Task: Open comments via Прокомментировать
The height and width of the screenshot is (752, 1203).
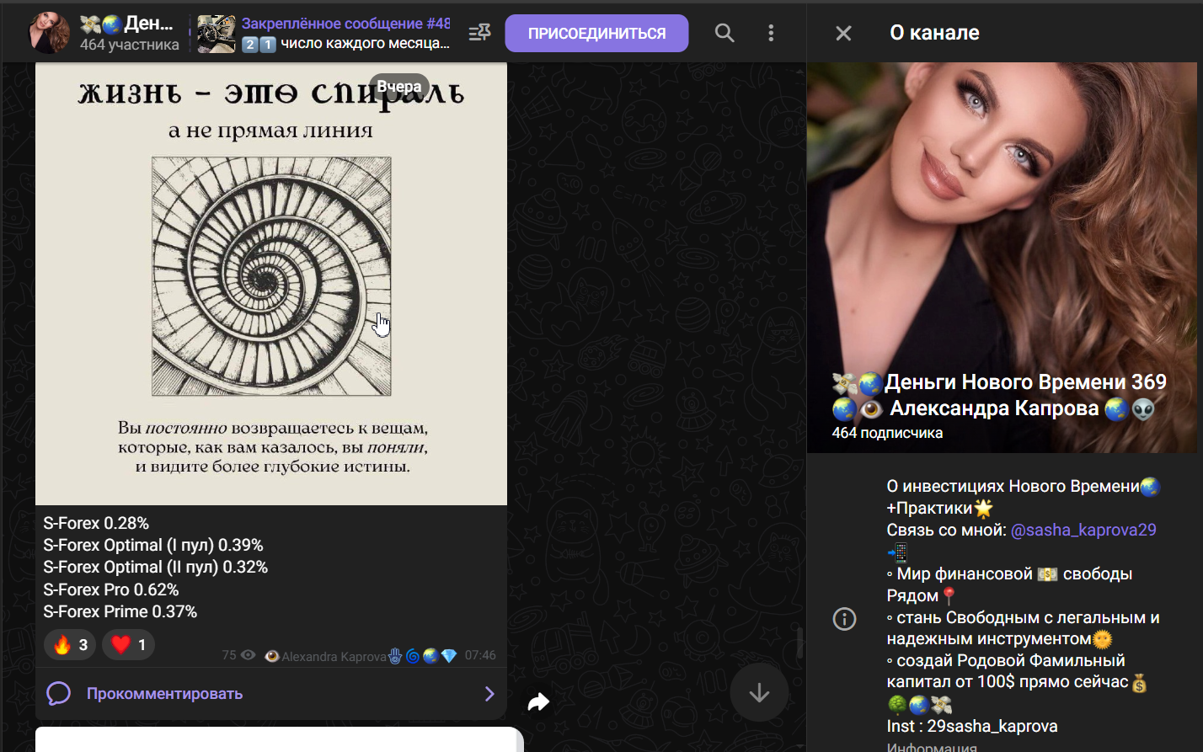Action: 164,694
